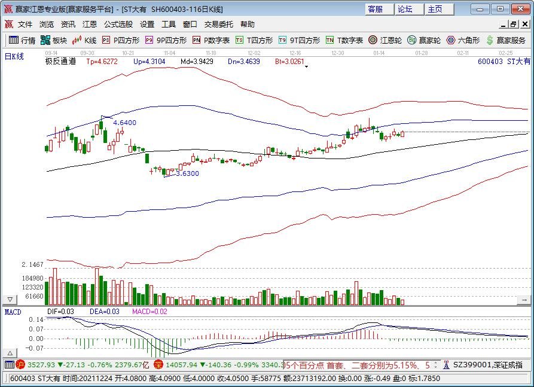The image size is (534, 387).
Task: Minimize the inner chart window
Action: pyautogui.click(x=504, y=24)
